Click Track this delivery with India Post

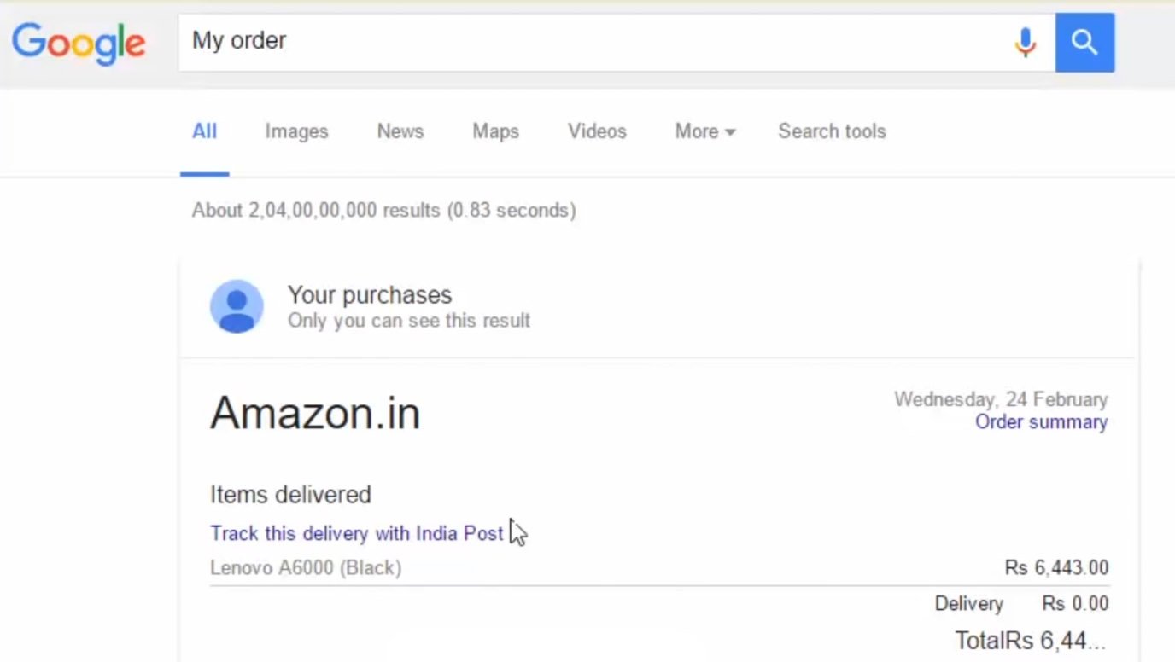point(357,533)
